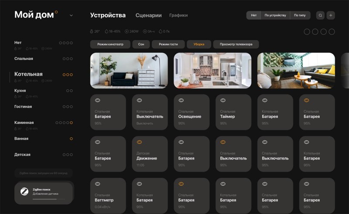
Task: Expand the Мой дом dropdown chevron
Action: coord(71,15)
